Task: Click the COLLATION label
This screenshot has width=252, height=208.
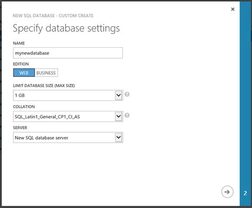Action: tap(24, 107)
